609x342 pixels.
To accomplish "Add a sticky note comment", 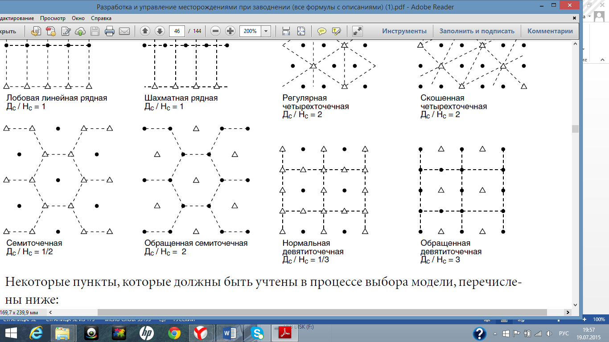I will tap(321, 31).
